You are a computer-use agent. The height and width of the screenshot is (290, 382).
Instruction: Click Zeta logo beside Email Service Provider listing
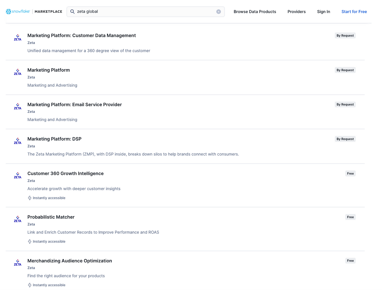pyautogui.click(x=18, y=106)
